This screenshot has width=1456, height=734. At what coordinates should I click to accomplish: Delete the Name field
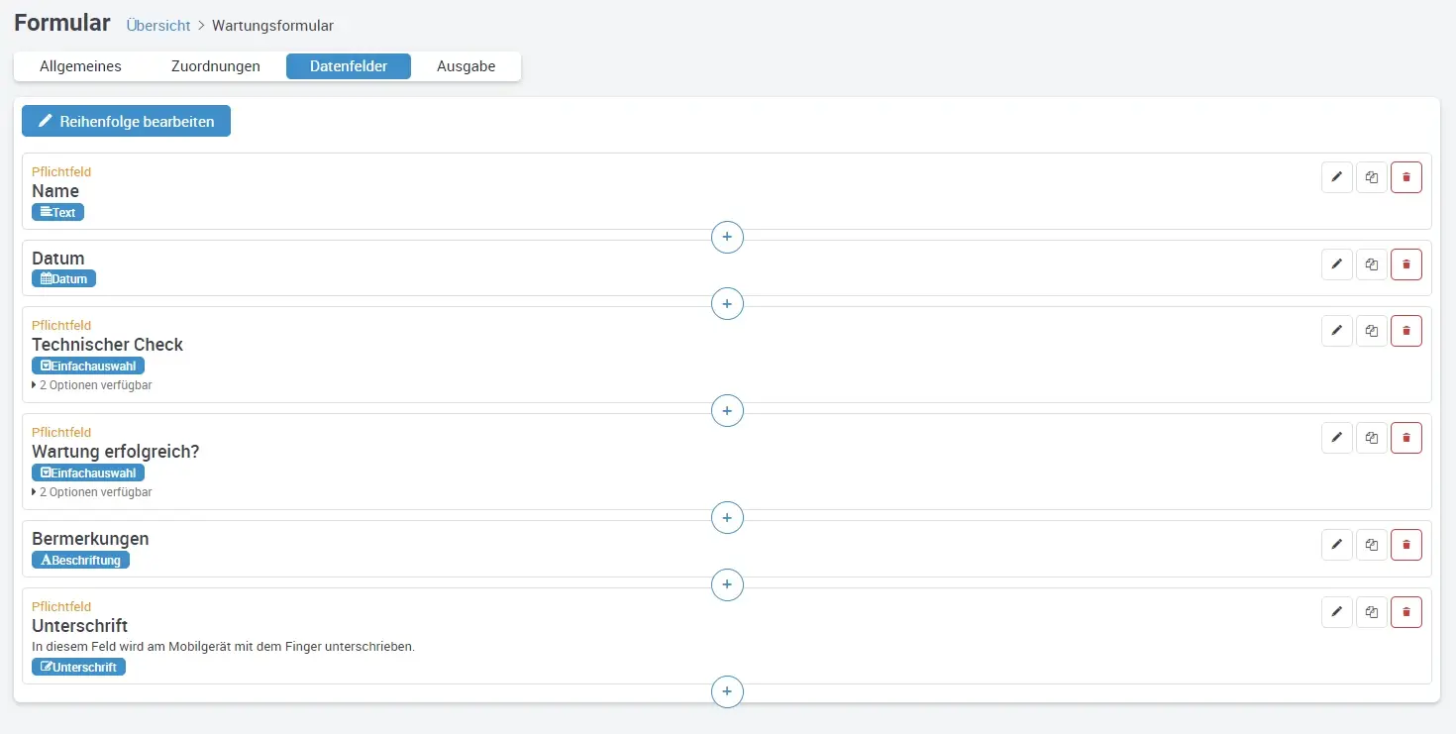tap(1405, 177)
